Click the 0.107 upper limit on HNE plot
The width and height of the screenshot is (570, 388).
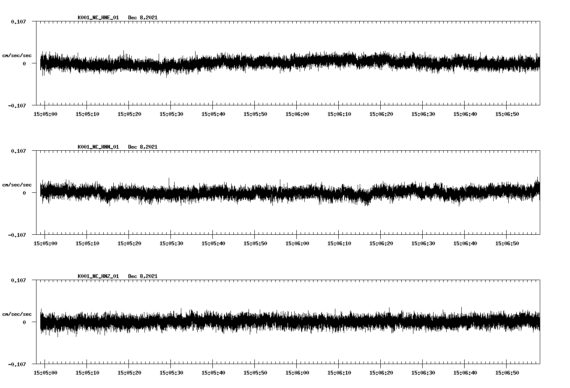coord(18,22)
